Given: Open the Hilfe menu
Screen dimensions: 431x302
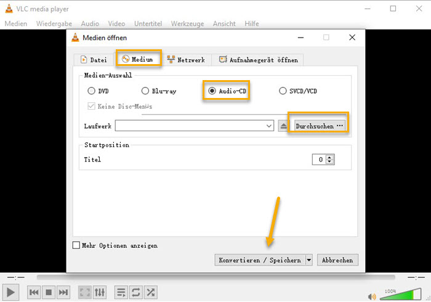Looking at the screenshot, I should tap(252, 23).
